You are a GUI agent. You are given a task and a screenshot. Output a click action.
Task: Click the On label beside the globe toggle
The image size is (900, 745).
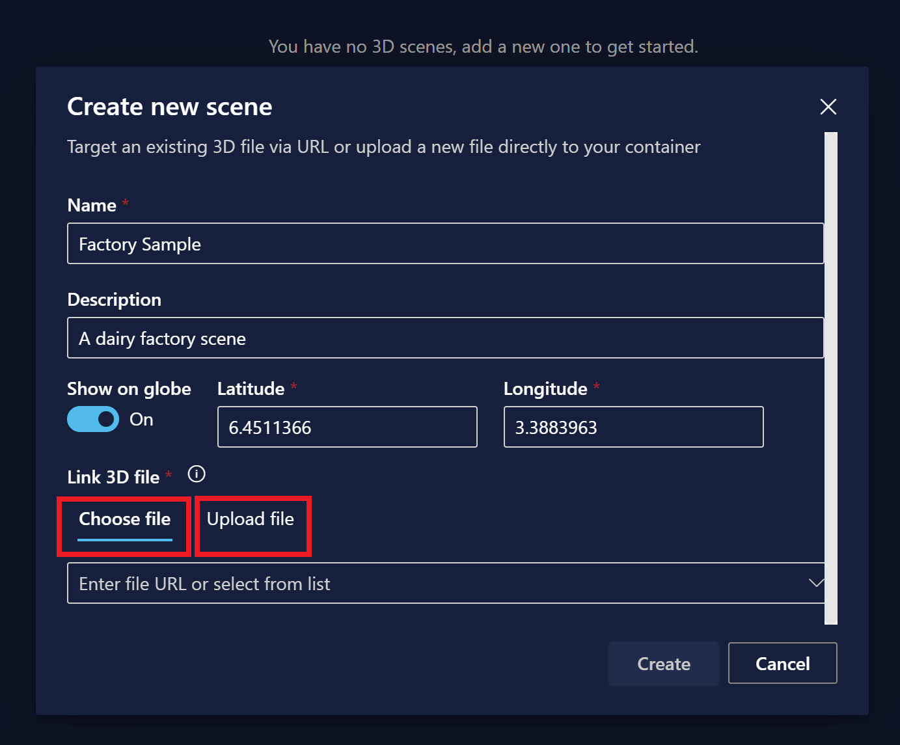point(141,420)
